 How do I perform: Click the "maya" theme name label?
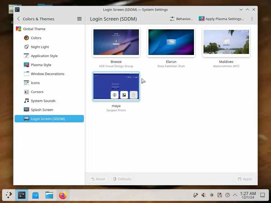tap(116, 106)
